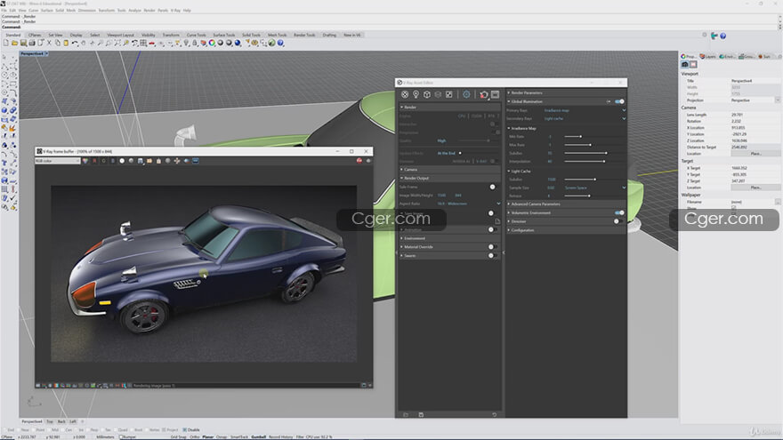Expand the Advanced Camera Parameters section
Image resolution: width=783 pixels, height=440 pixels.
[x=566, y=204]
